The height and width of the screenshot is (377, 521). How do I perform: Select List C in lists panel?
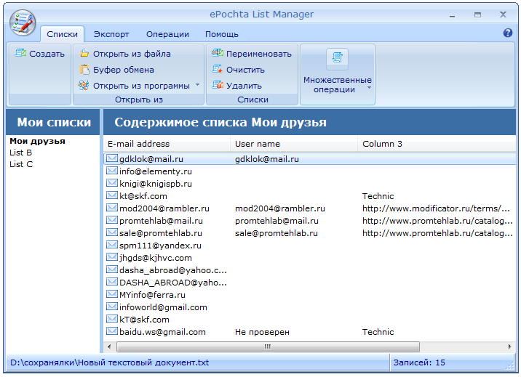(x=21, y=164)
